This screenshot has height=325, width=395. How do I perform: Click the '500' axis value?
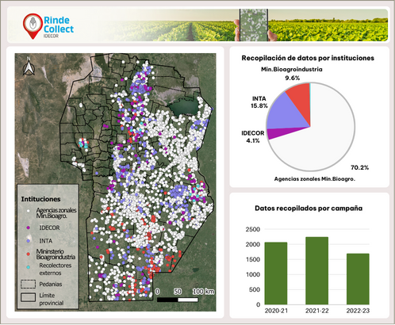255,289
